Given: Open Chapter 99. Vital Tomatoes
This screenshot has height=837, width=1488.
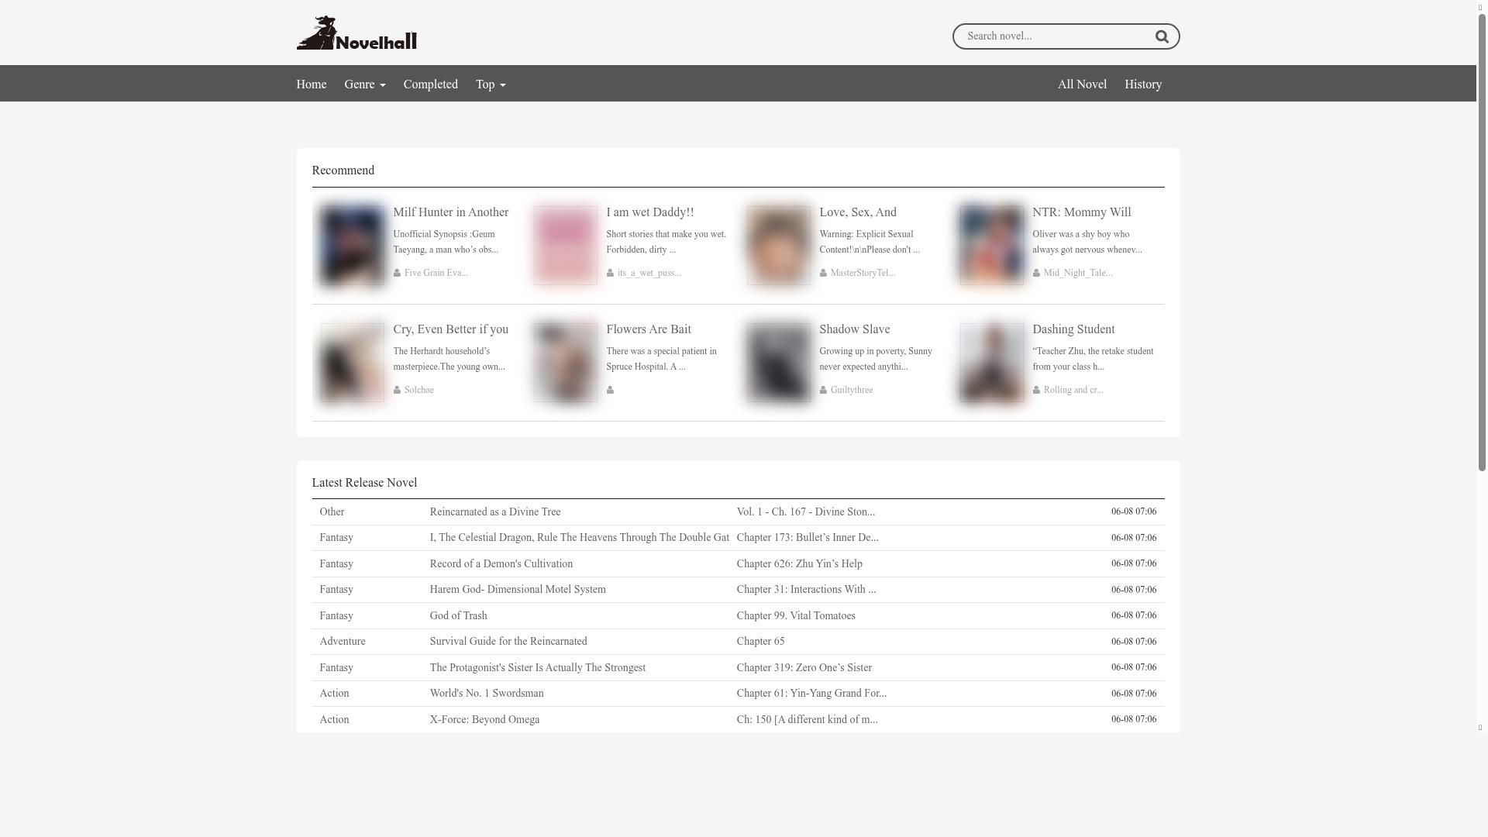Looking at the screenshot, I should 795,615.
